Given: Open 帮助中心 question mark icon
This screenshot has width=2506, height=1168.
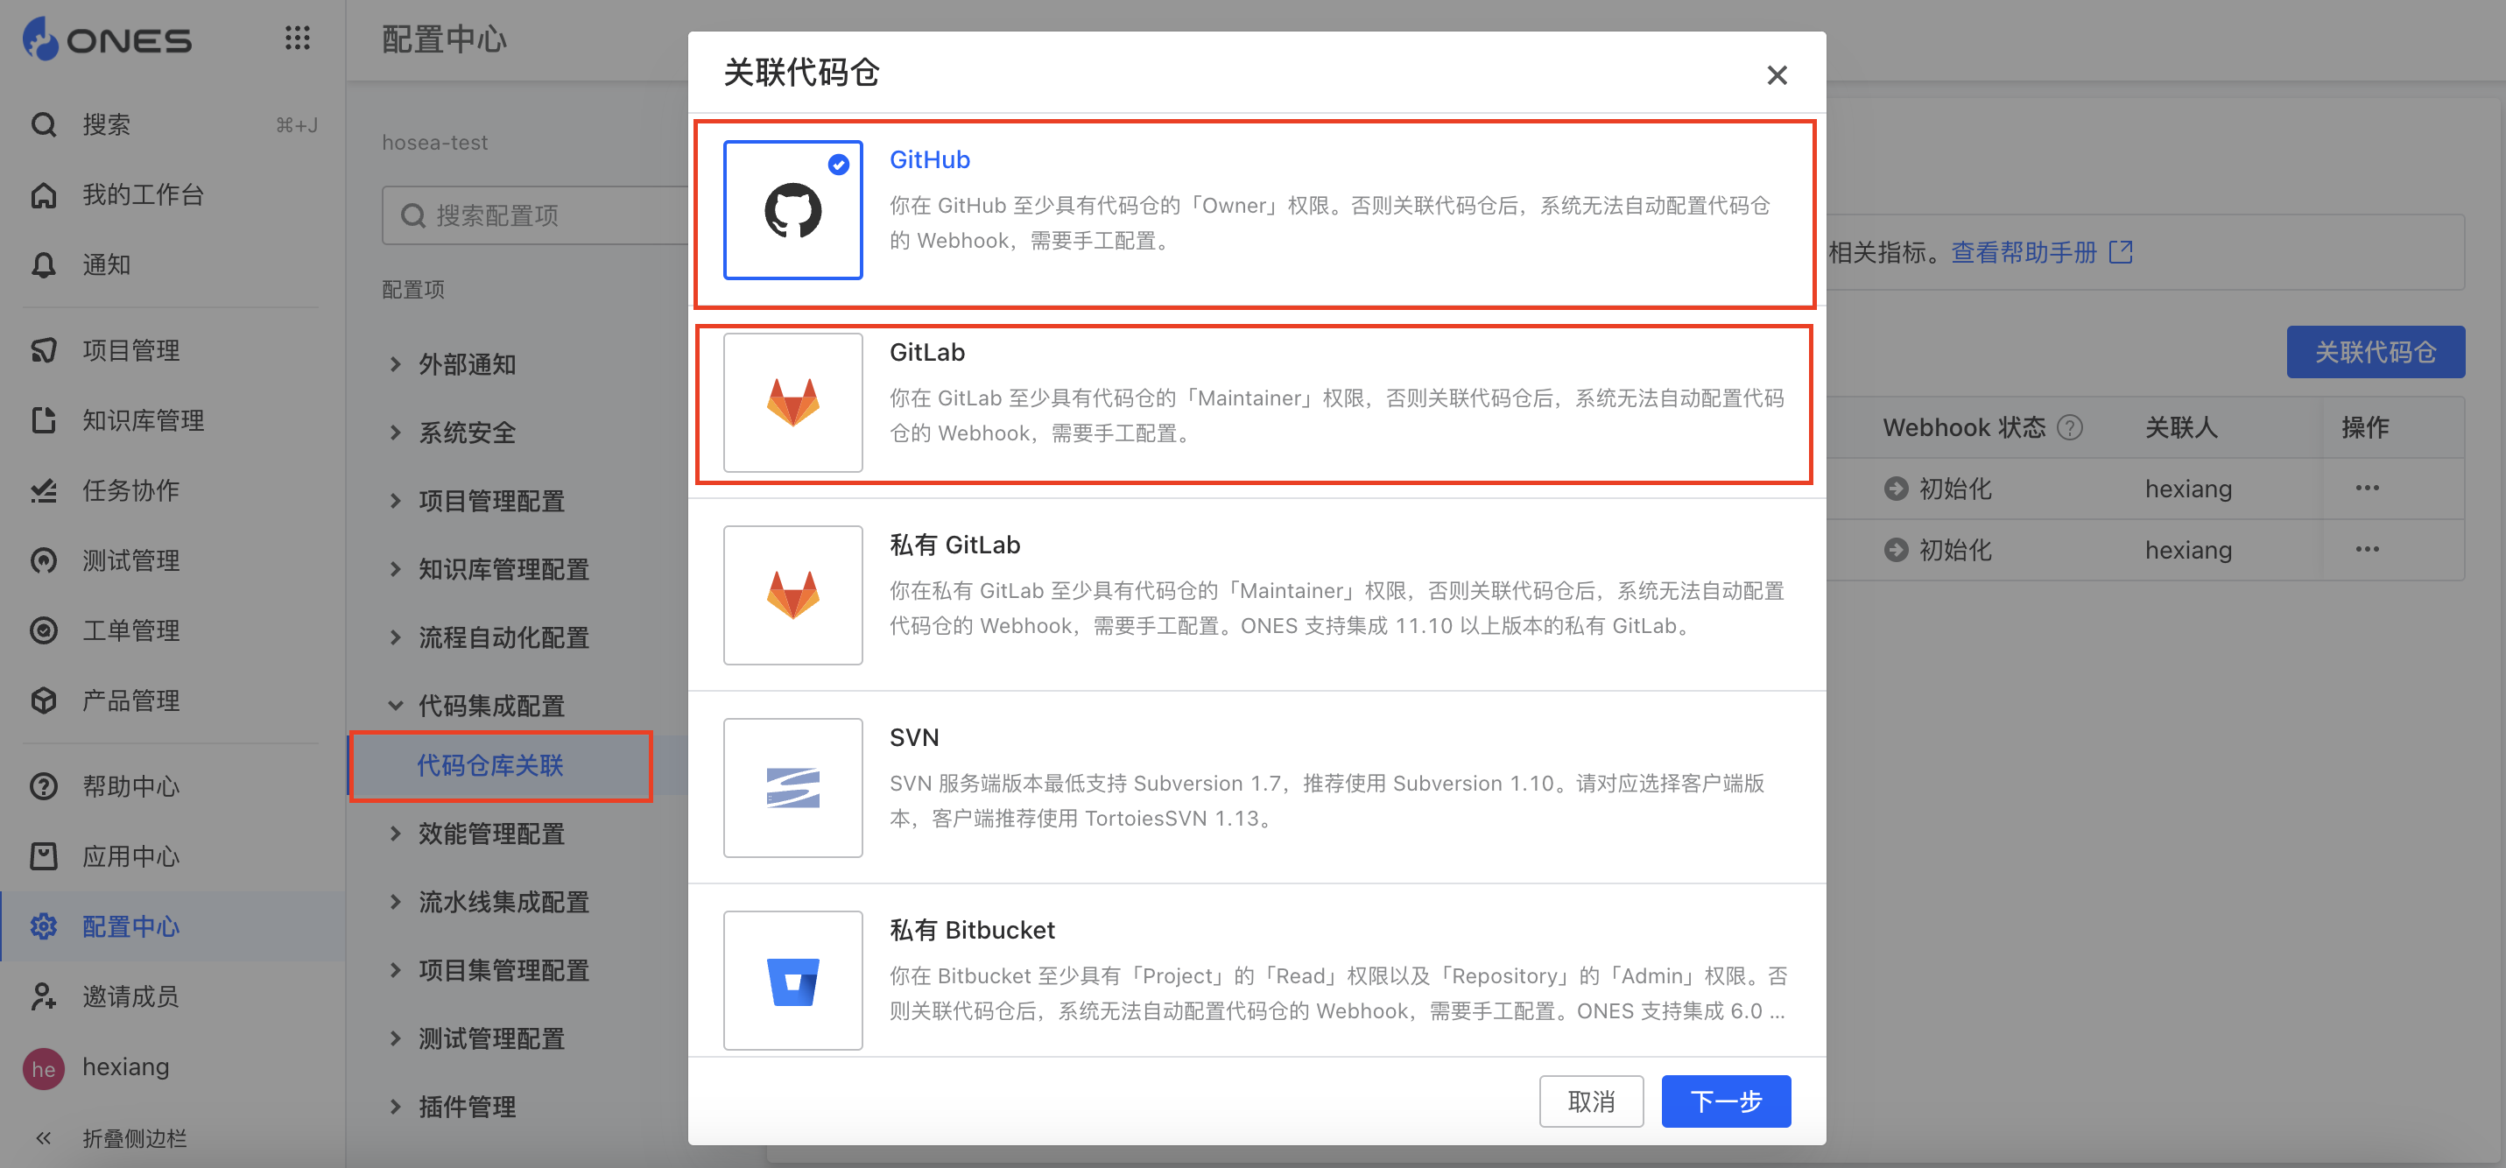Looking at the screenshot, I should click(x=44, y=785).
